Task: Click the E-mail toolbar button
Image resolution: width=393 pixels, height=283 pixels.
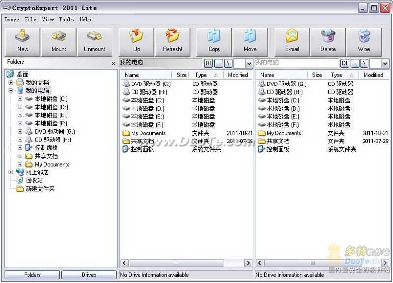Action: tap(292, 42)
